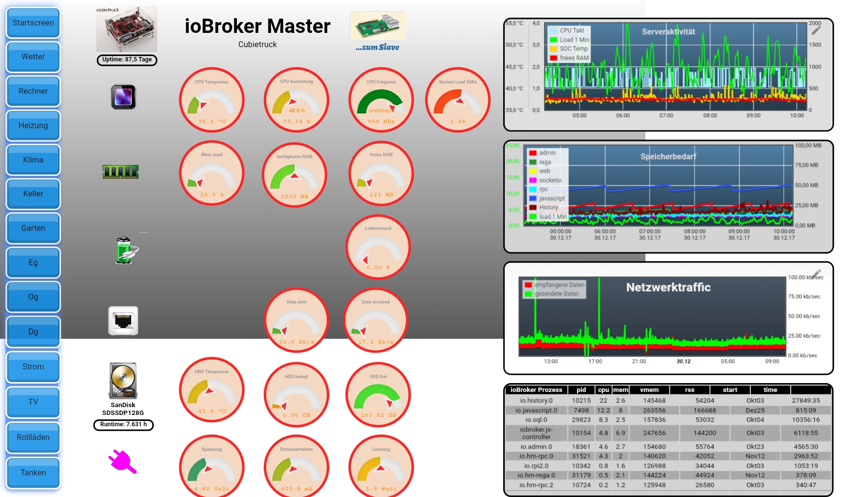Open the Dg floor view

[x=33, y=331]
